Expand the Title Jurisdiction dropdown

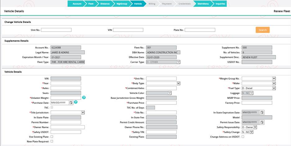83,113
